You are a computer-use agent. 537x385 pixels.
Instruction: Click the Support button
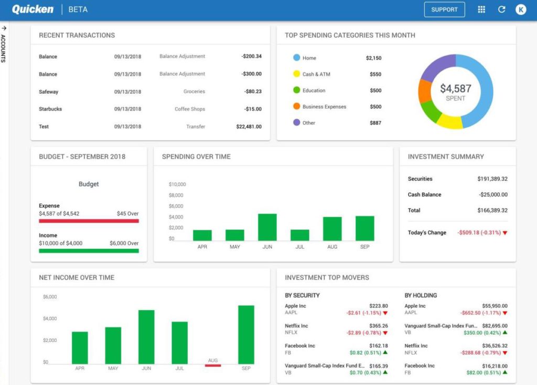click(x=444, y=9)
